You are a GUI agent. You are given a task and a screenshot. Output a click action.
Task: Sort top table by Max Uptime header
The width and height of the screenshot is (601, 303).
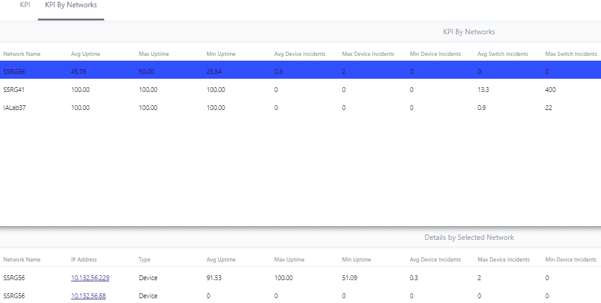154,54
